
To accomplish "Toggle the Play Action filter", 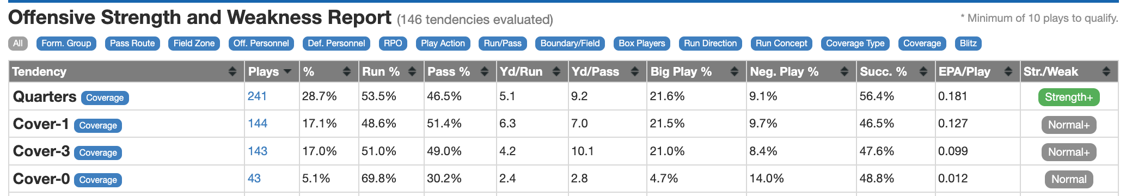I will click(443, 44).
